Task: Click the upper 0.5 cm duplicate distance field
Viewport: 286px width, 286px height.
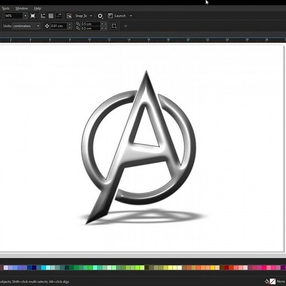Action: pyautogui.click(x=91, y=24)
